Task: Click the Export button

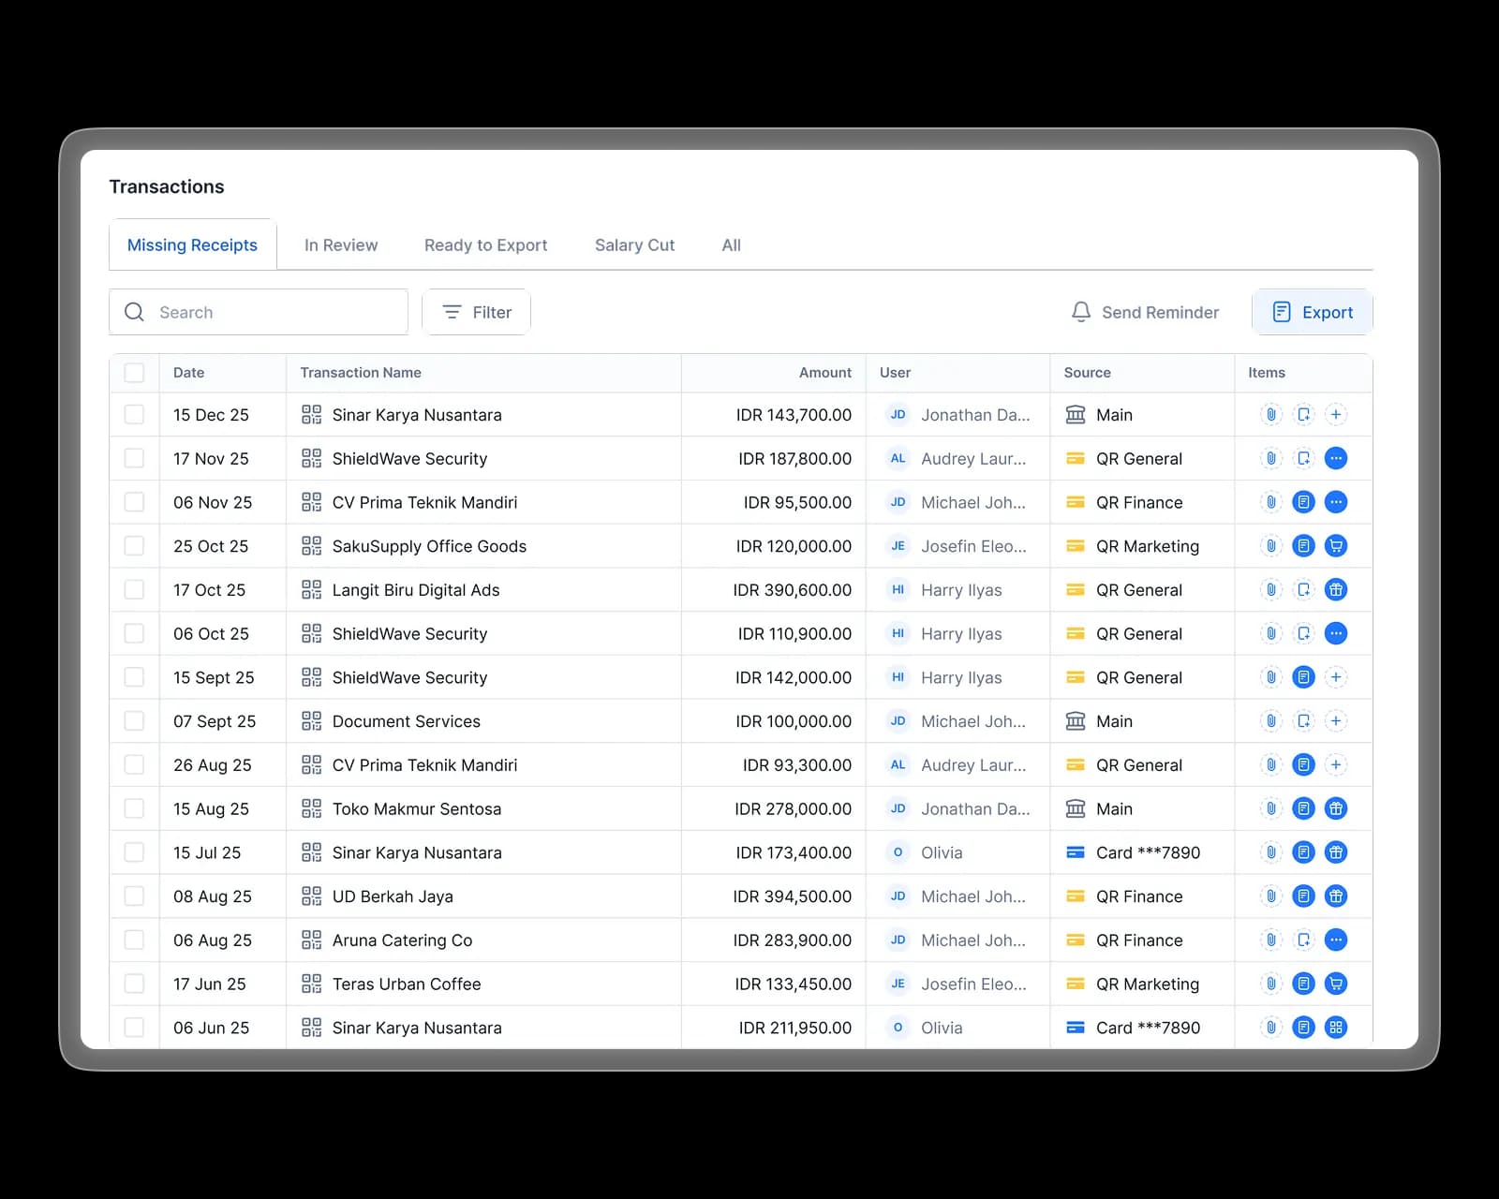Action: coord(1312,312)
